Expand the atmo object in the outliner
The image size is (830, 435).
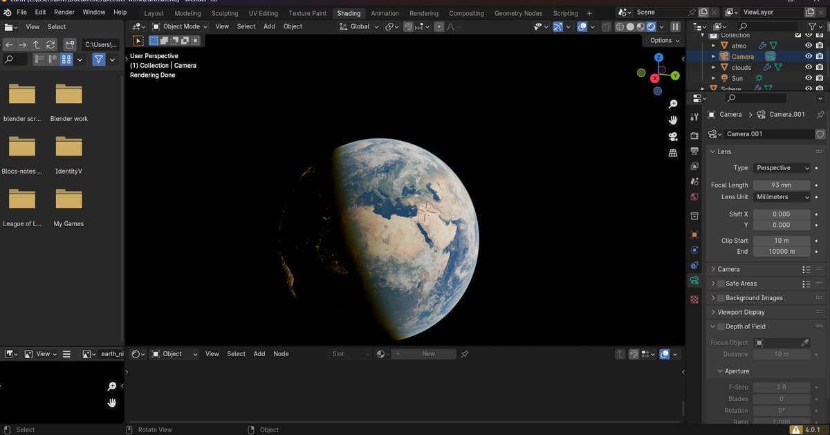713,45
